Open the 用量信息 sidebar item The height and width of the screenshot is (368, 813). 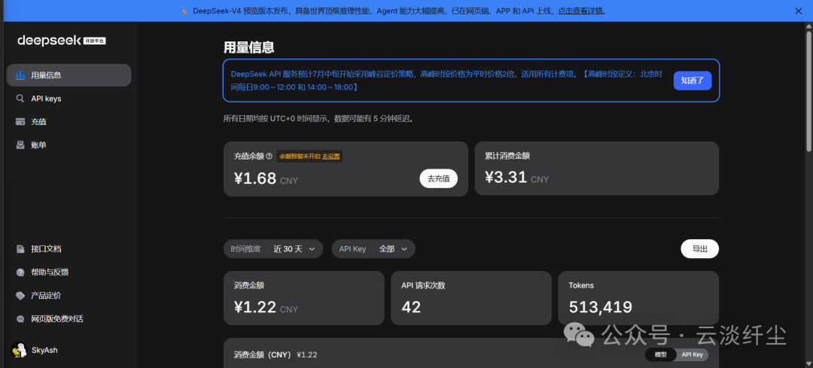tap(69, 75)
